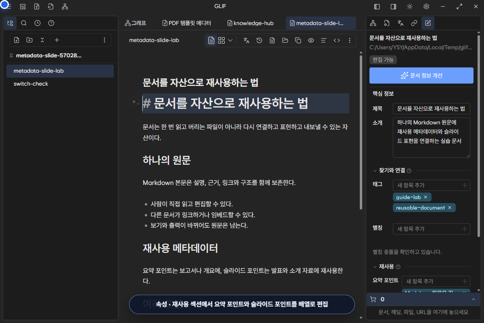The height and width of the screenshot is (323, 484).
Task: Open the outline lines icon in editor toolbar
Action: point(323,40)
